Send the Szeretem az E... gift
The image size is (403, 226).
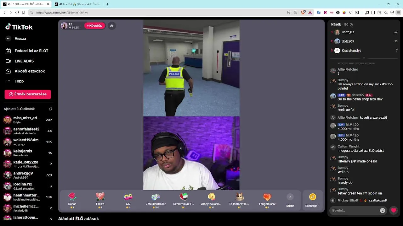pyautogui.click(x=184, y=201)
